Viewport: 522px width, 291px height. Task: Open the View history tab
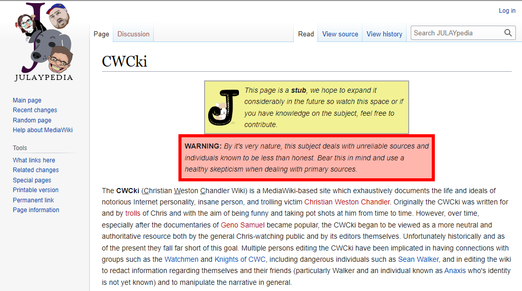point(384,34)
